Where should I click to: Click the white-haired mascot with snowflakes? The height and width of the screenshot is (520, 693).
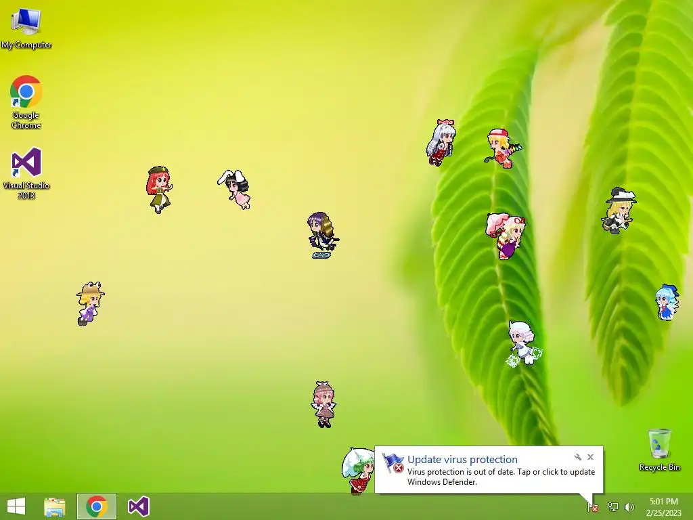[524, 344]
